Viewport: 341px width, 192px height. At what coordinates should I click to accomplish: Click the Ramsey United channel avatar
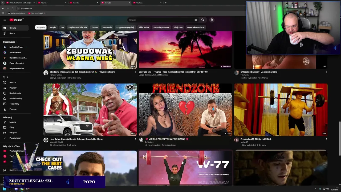click(x=46, y=73)
